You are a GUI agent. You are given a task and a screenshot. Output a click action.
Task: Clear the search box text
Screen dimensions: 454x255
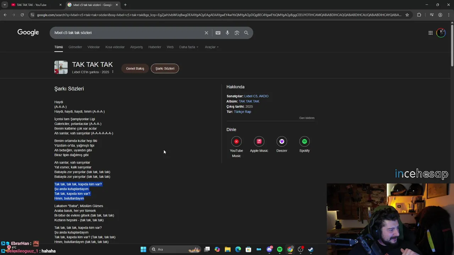pos(206,33)
